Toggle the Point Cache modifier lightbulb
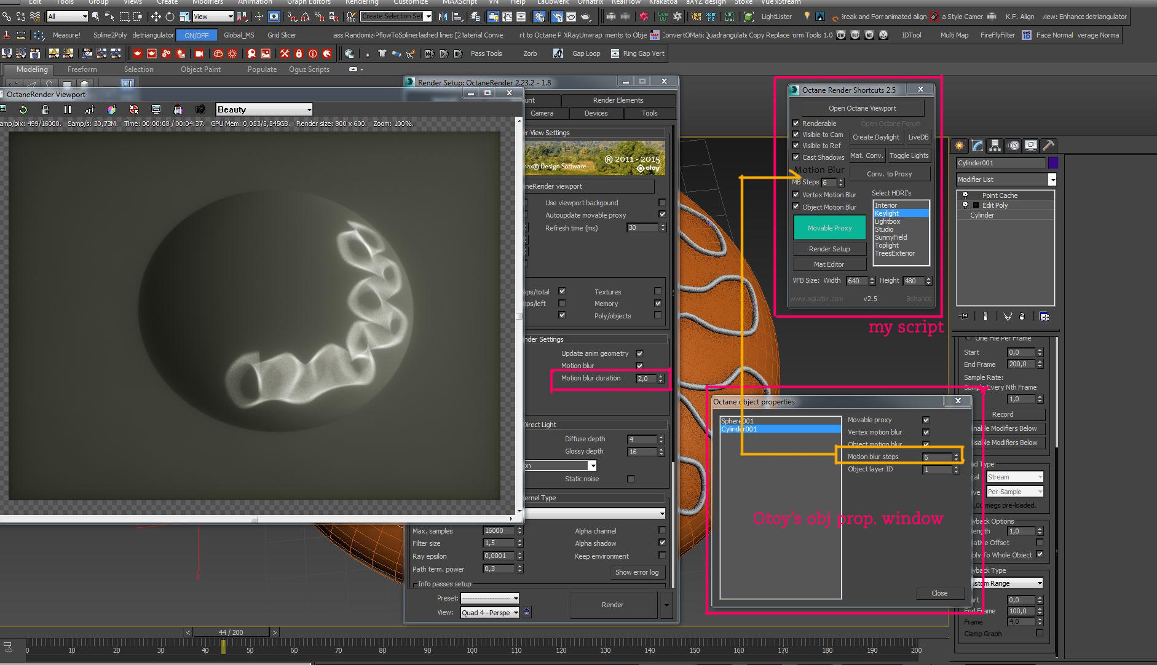The width and height of the screenshot is (1157, 665). (x=965, y=195)
